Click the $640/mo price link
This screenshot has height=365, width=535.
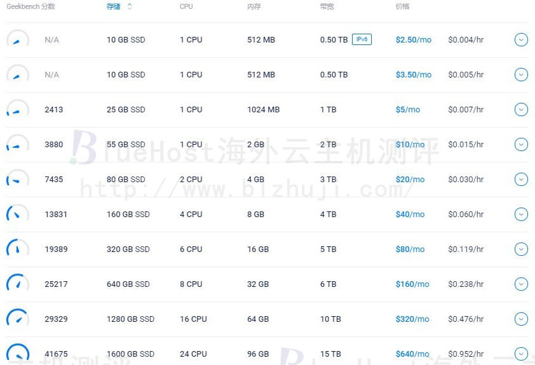[x=412, y=354]
